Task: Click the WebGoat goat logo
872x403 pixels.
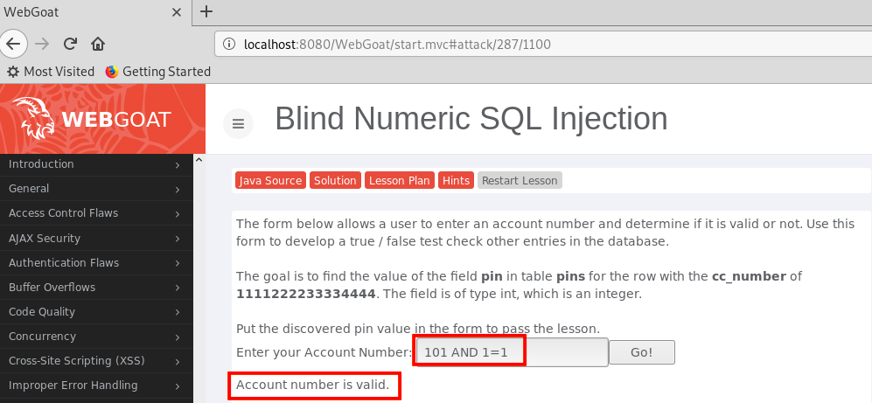Action: (35, 119)
